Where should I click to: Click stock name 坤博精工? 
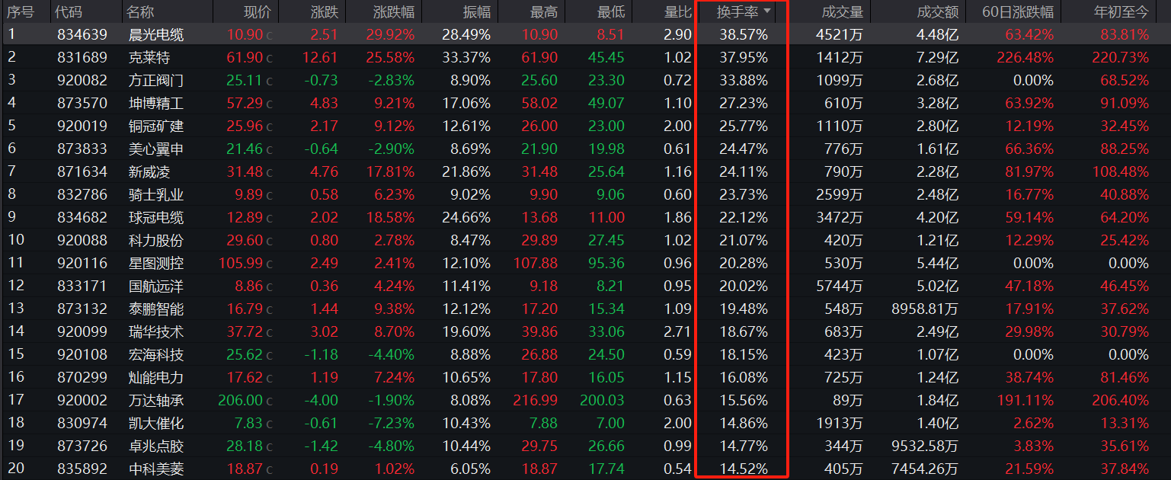click(x=156, y=103)
